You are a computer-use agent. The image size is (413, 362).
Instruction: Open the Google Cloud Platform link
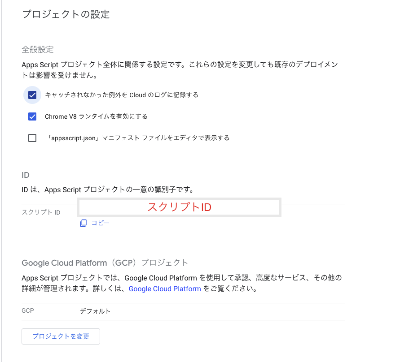tap(165, 289)
